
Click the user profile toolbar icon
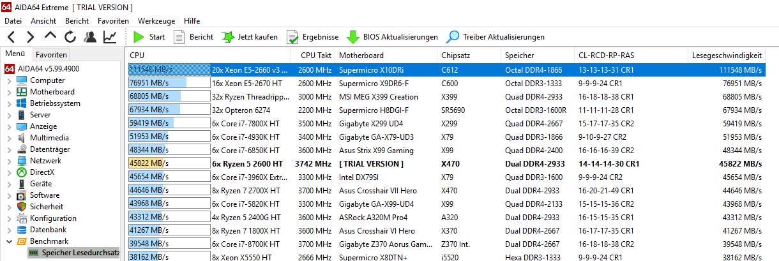coord(90,37)
